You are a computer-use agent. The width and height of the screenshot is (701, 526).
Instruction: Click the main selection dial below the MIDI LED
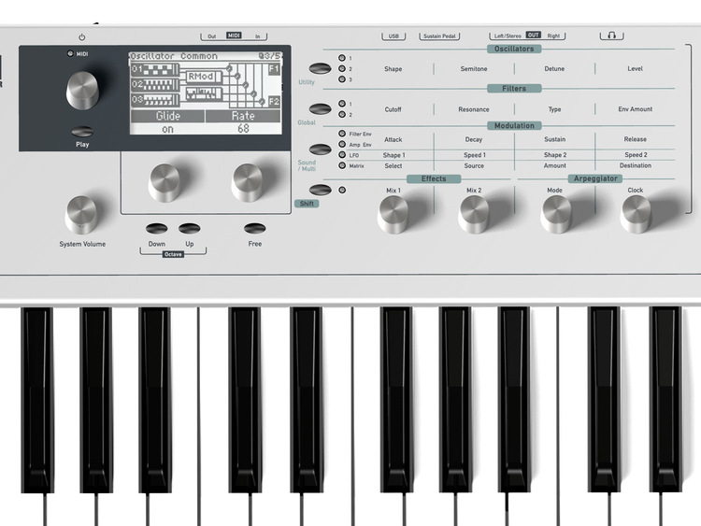(82, 90)
